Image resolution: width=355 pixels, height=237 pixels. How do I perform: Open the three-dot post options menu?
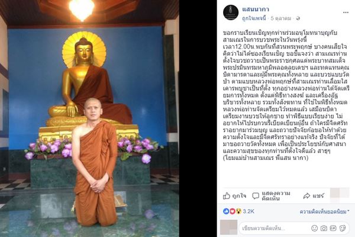pyautogui.click(x=346, y=12)
